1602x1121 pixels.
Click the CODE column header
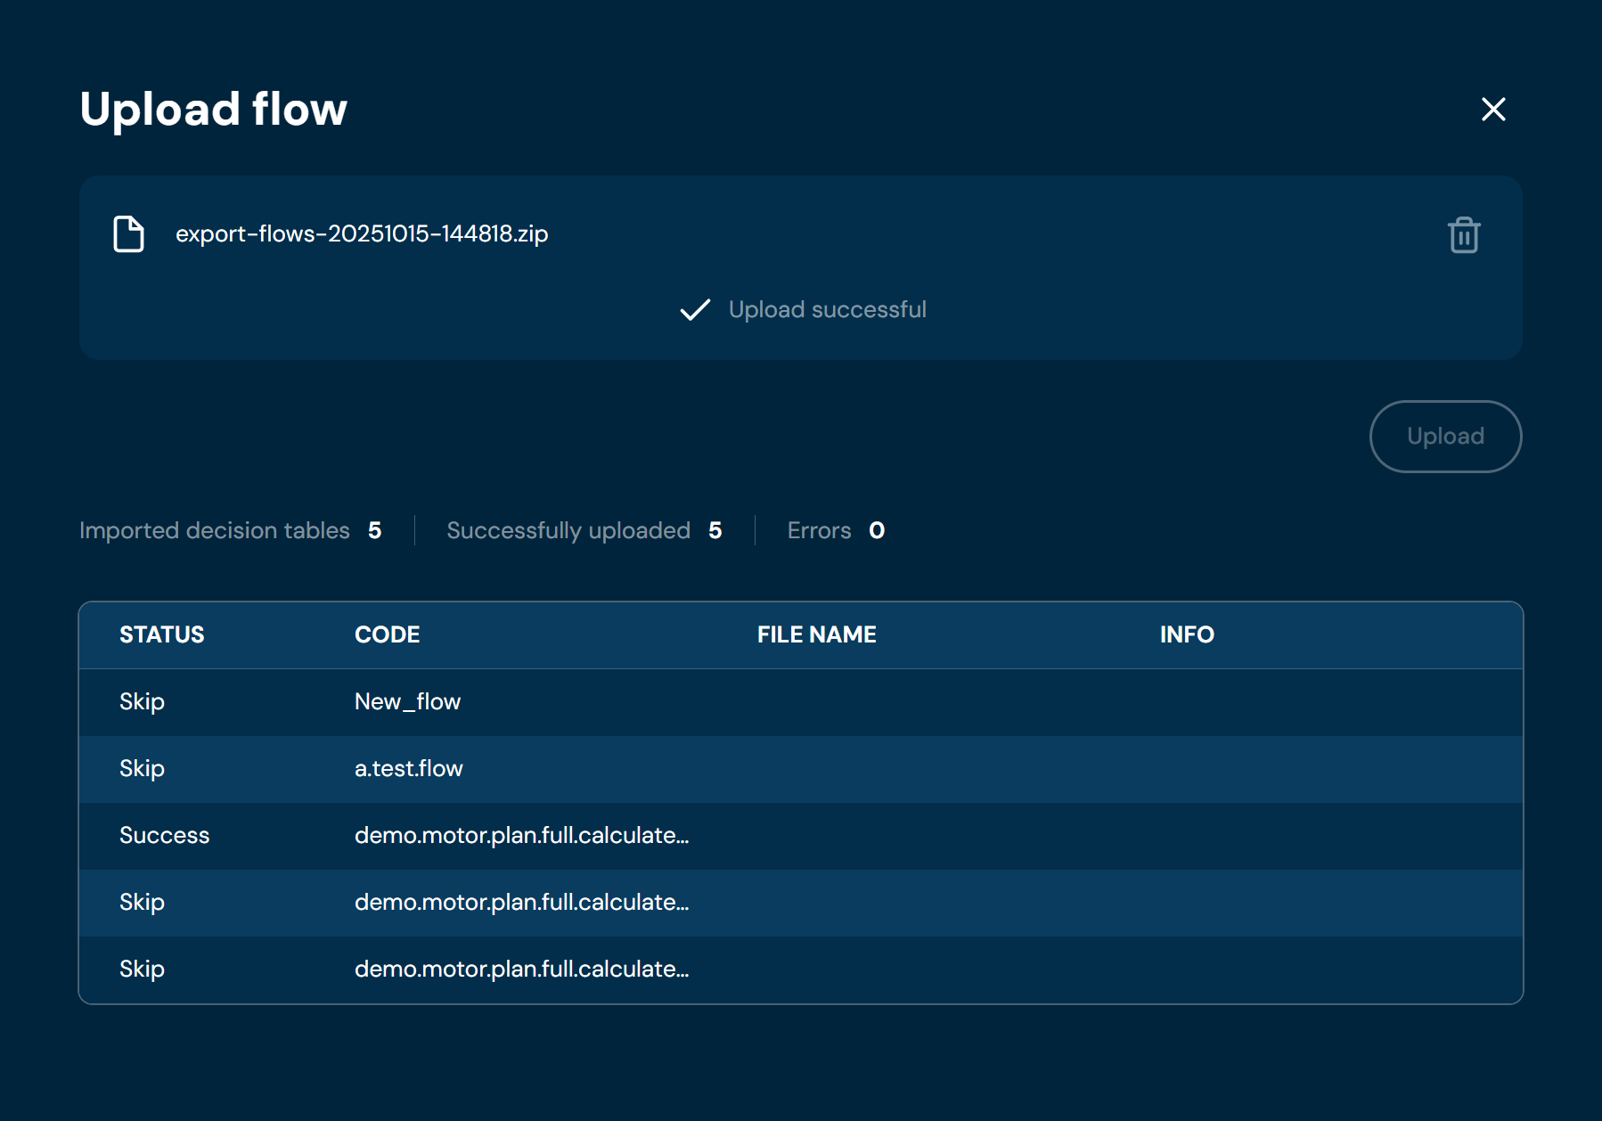(387, 634)
